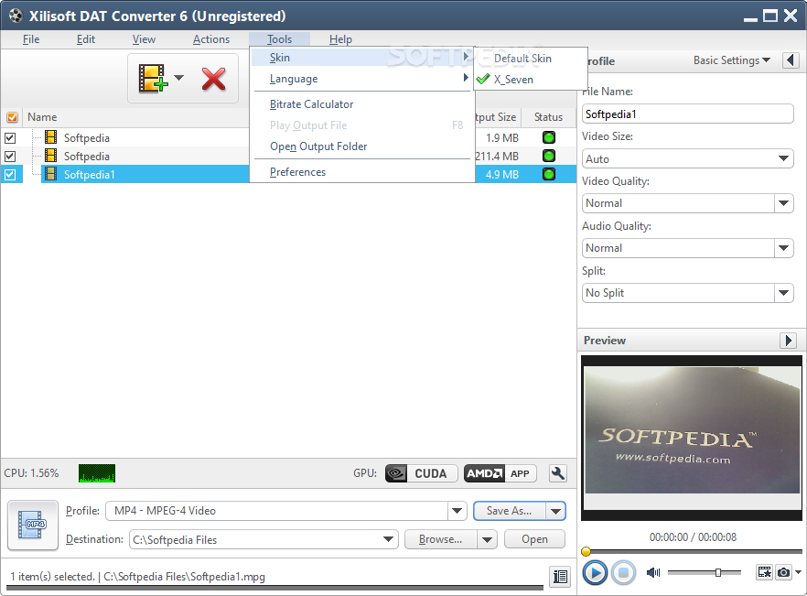Click the film icon of the first Softpedia item
The height and width of the screenshot is (596, 807).
(51, 137)
